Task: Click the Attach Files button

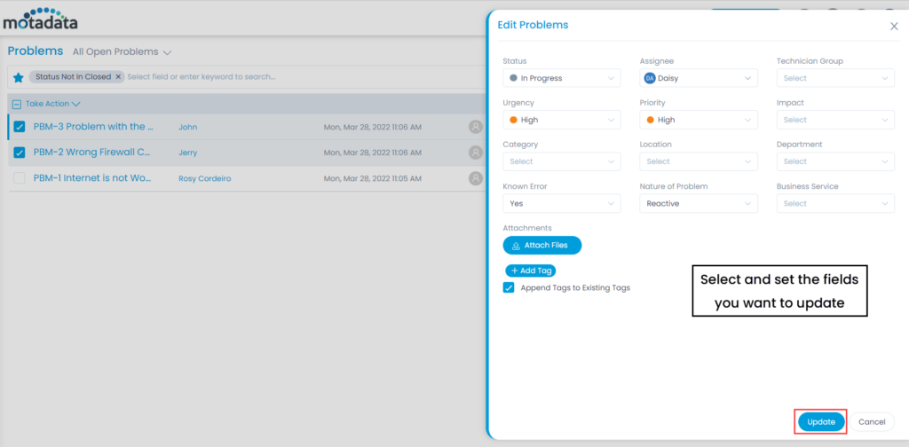Action: point(541,245)
